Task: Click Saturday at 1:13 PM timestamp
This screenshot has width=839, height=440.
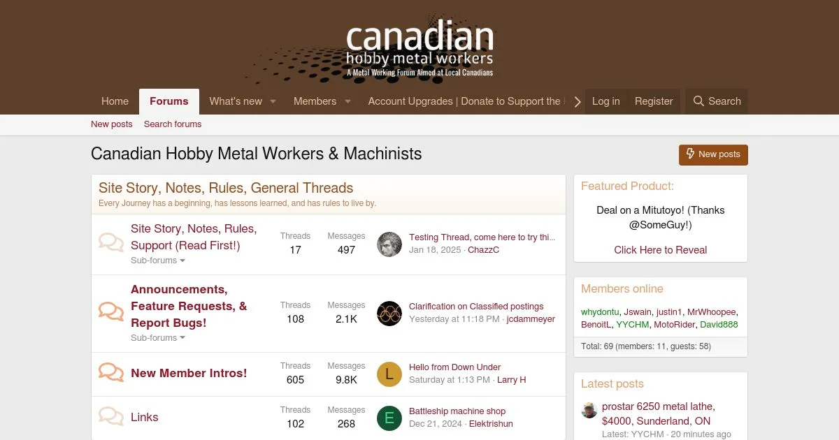Action: click(x=450, y=380)
